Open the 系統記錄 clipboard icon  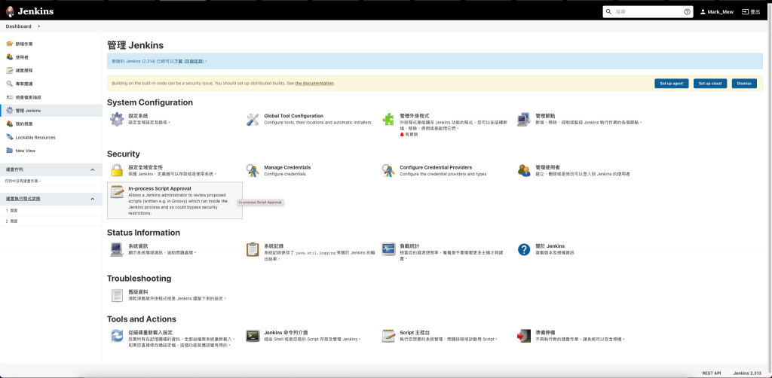pos(253,249)
